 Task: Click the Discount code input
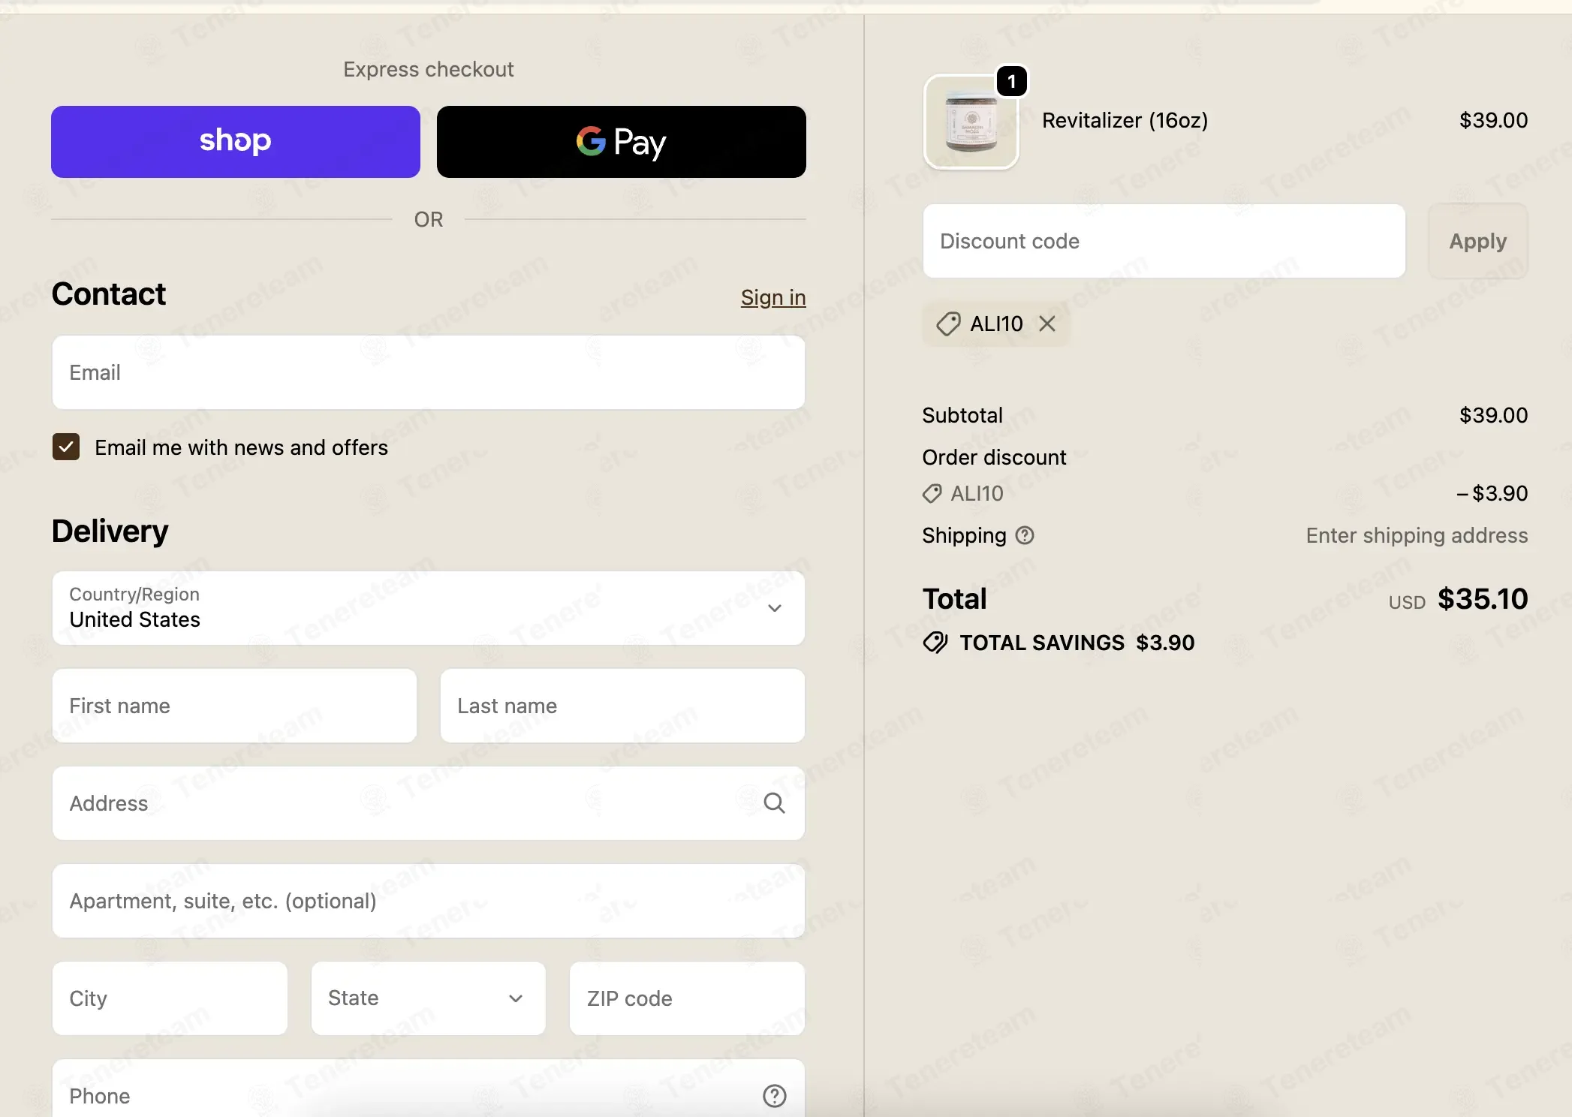pyautogui.click(x=1164, y=241)
